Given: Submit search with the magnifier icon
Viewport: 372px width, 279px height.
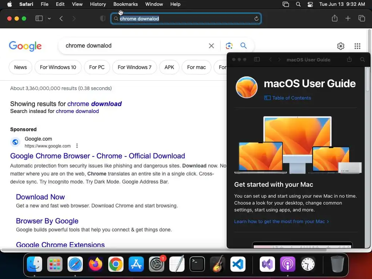Looking at the screenshot, I should pyautogui.click(x=243, y=45).
